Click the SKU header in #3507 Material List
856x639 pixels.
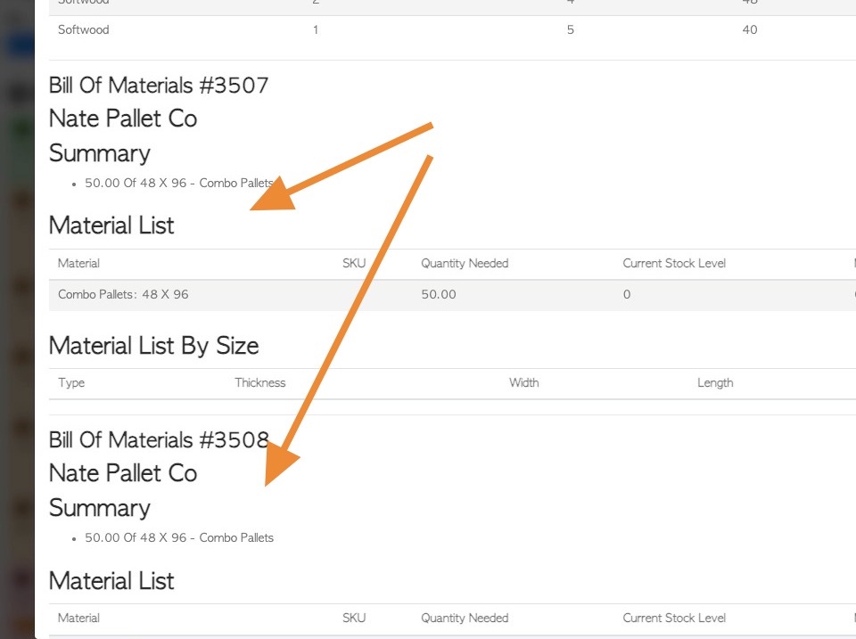tap(354, 263)
